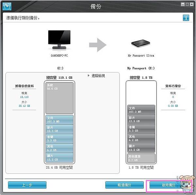This screenshot has width=196, height=195.
Task: Click the gray 圖片 13.2 GB block on My Passport
Action: pos(141,148)
